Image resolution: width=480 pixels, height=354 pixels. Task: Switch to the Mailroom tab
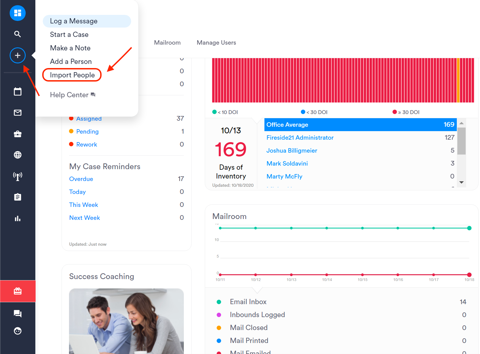167,42
